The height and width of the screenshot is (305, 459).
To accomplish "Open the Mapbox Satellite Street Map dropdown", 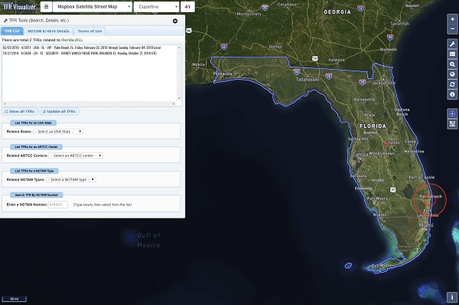I will tap(93, 7).
